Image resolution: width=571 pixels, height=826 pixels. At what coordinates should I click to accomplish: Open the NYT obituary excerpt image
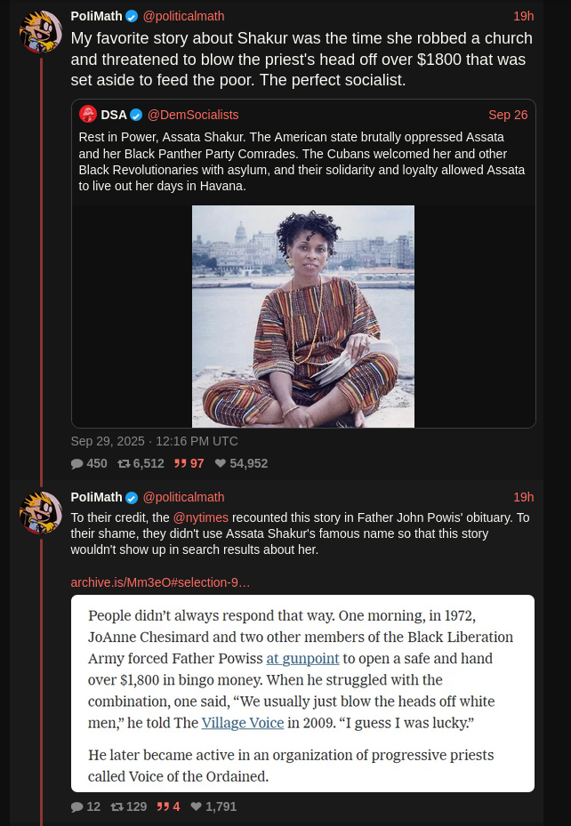(303, 694)
